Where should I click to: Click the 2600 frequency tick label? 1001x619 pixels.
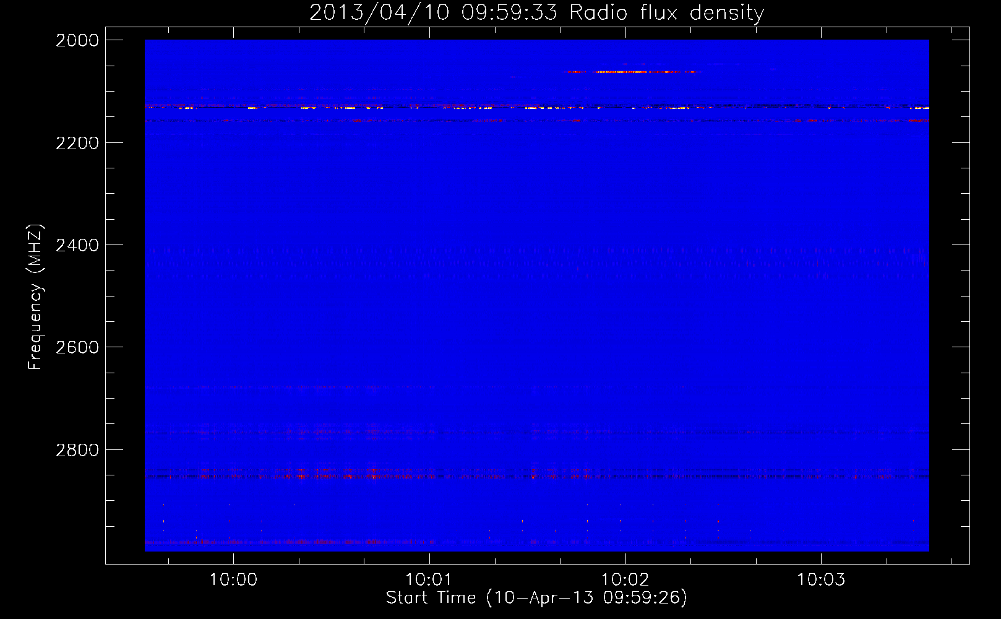[77, 347]
